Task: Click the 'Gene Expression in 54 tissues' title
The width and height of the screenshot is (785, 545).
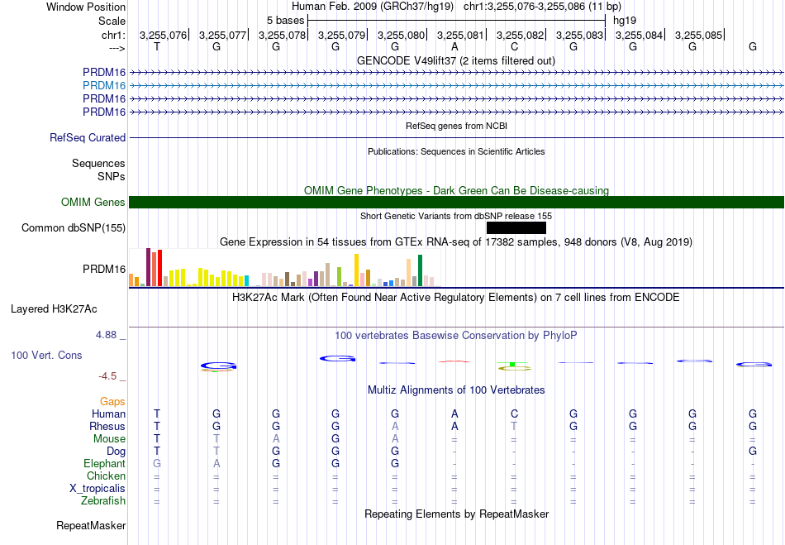Action: (x=456, y=242)
